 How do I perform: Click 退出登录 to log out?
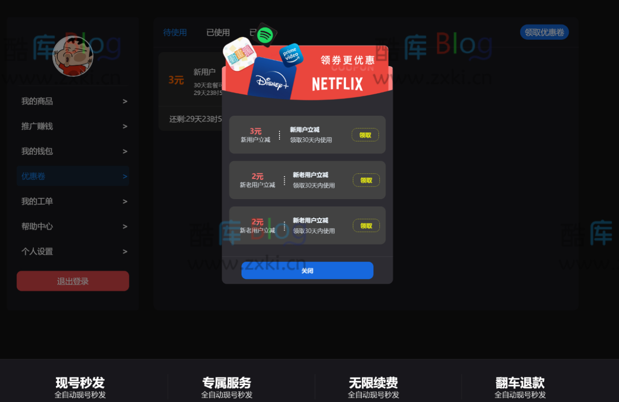pyautogui.click(x=73, y=281)
